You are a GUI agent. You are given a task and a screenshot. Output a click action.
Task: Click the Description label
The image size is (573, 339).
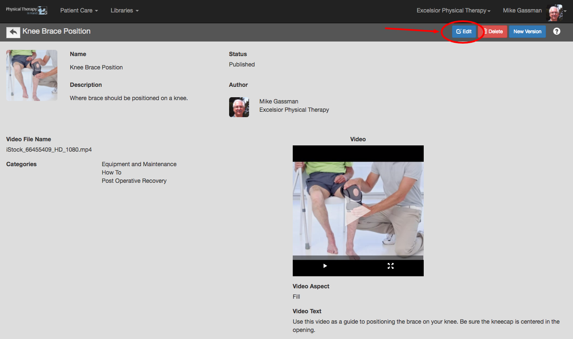coord(86,85)
